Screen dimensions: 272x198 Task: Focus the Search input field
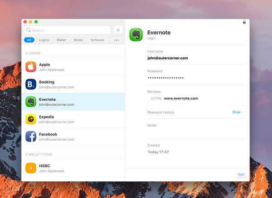pyautogui.click(x=68, y=30)
